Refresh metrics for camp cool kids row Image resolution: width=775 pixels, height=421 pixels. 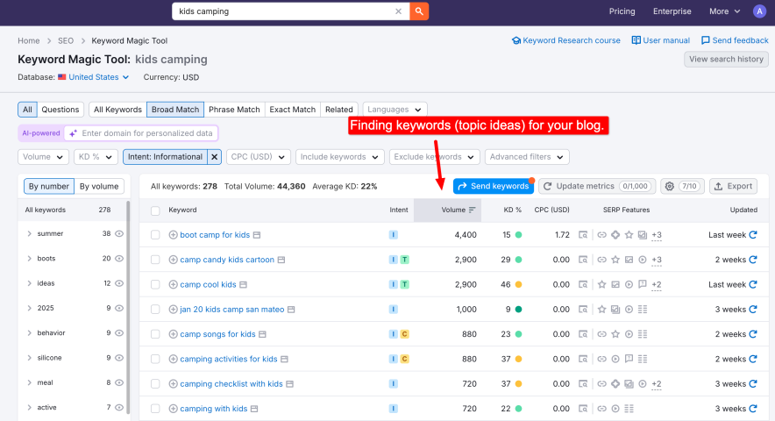[x=753, y=284]
